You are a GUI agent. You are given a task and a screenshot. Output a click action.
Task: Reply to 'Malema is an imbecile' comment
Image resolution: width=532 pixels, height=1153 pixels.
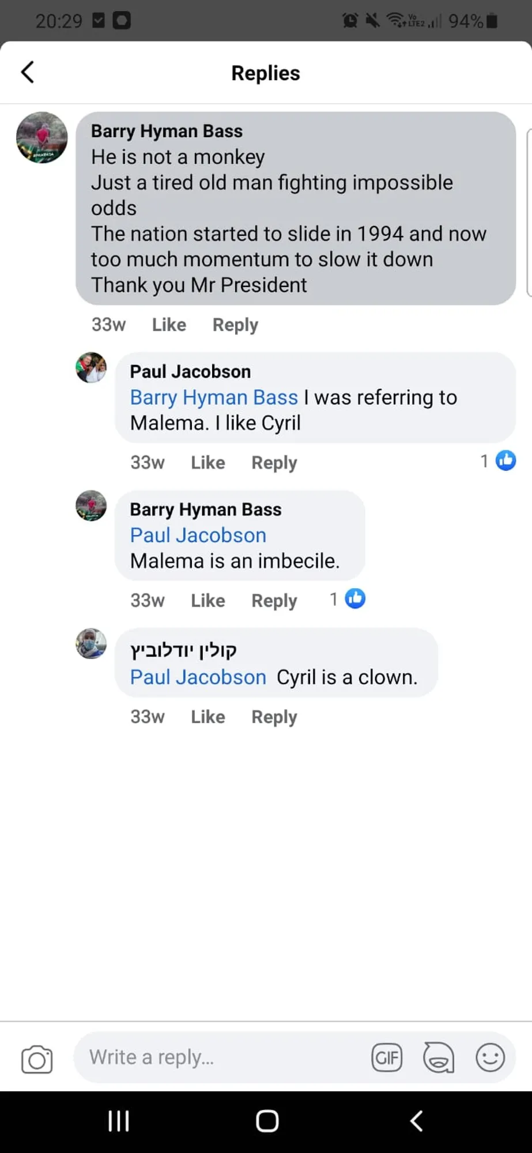[x=274, y=601]
